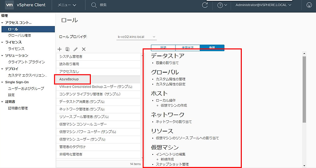This screenshot has height=168, width=316.
Task: Select VMware Consolidated Backup ユーザー role
Action: (98, 87)
